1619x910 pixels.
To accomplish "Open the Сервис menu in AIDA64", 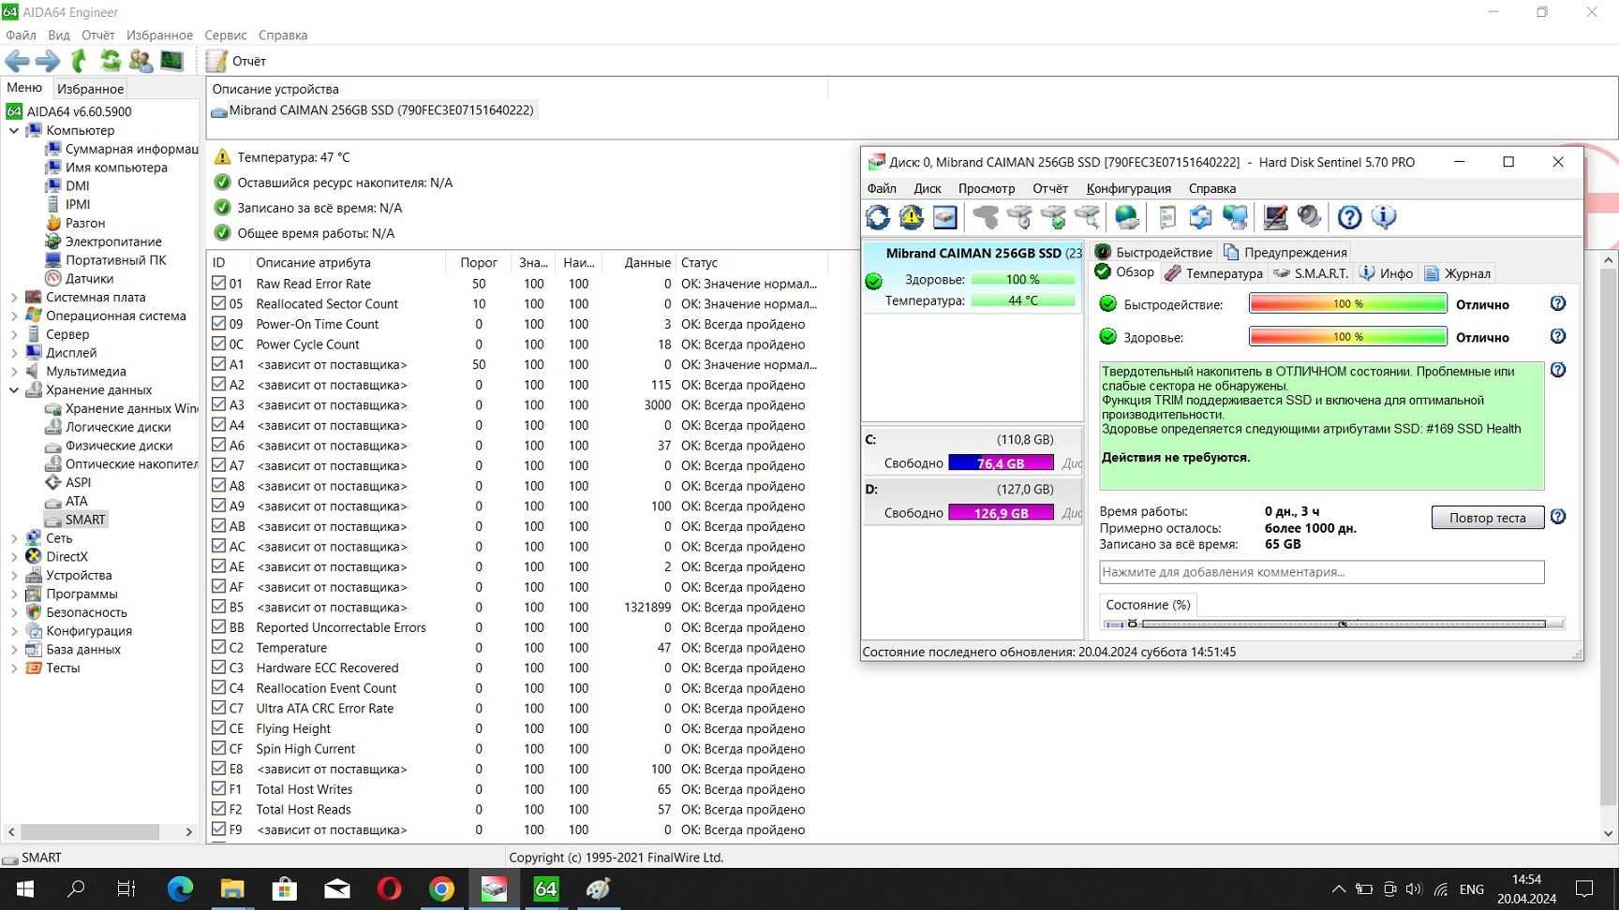I will click(x=226, y=35).
